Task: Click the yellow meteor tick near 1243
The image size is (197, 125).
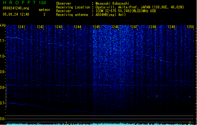Action: [x=66, y=123]
